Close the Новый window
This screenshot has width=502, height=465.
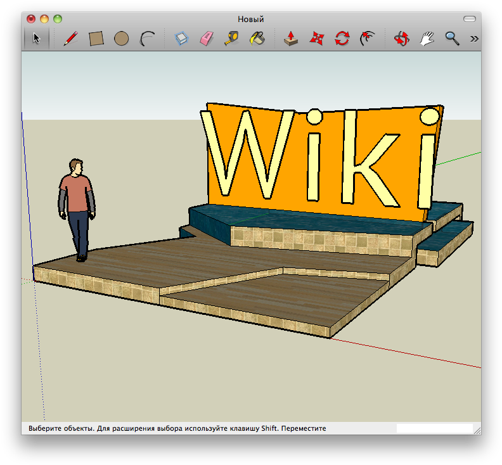[x=31, y=19]
